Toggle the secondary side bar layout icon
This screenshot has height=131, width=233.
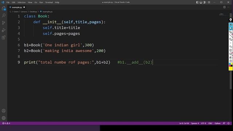[x=204, y=2]
